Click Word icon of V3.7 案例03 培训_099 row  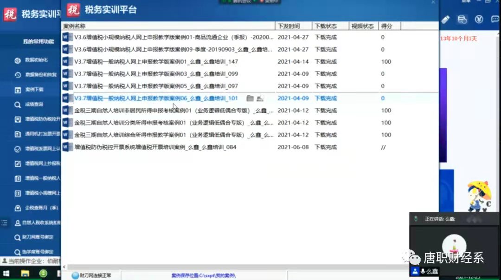tap(67, 74)
